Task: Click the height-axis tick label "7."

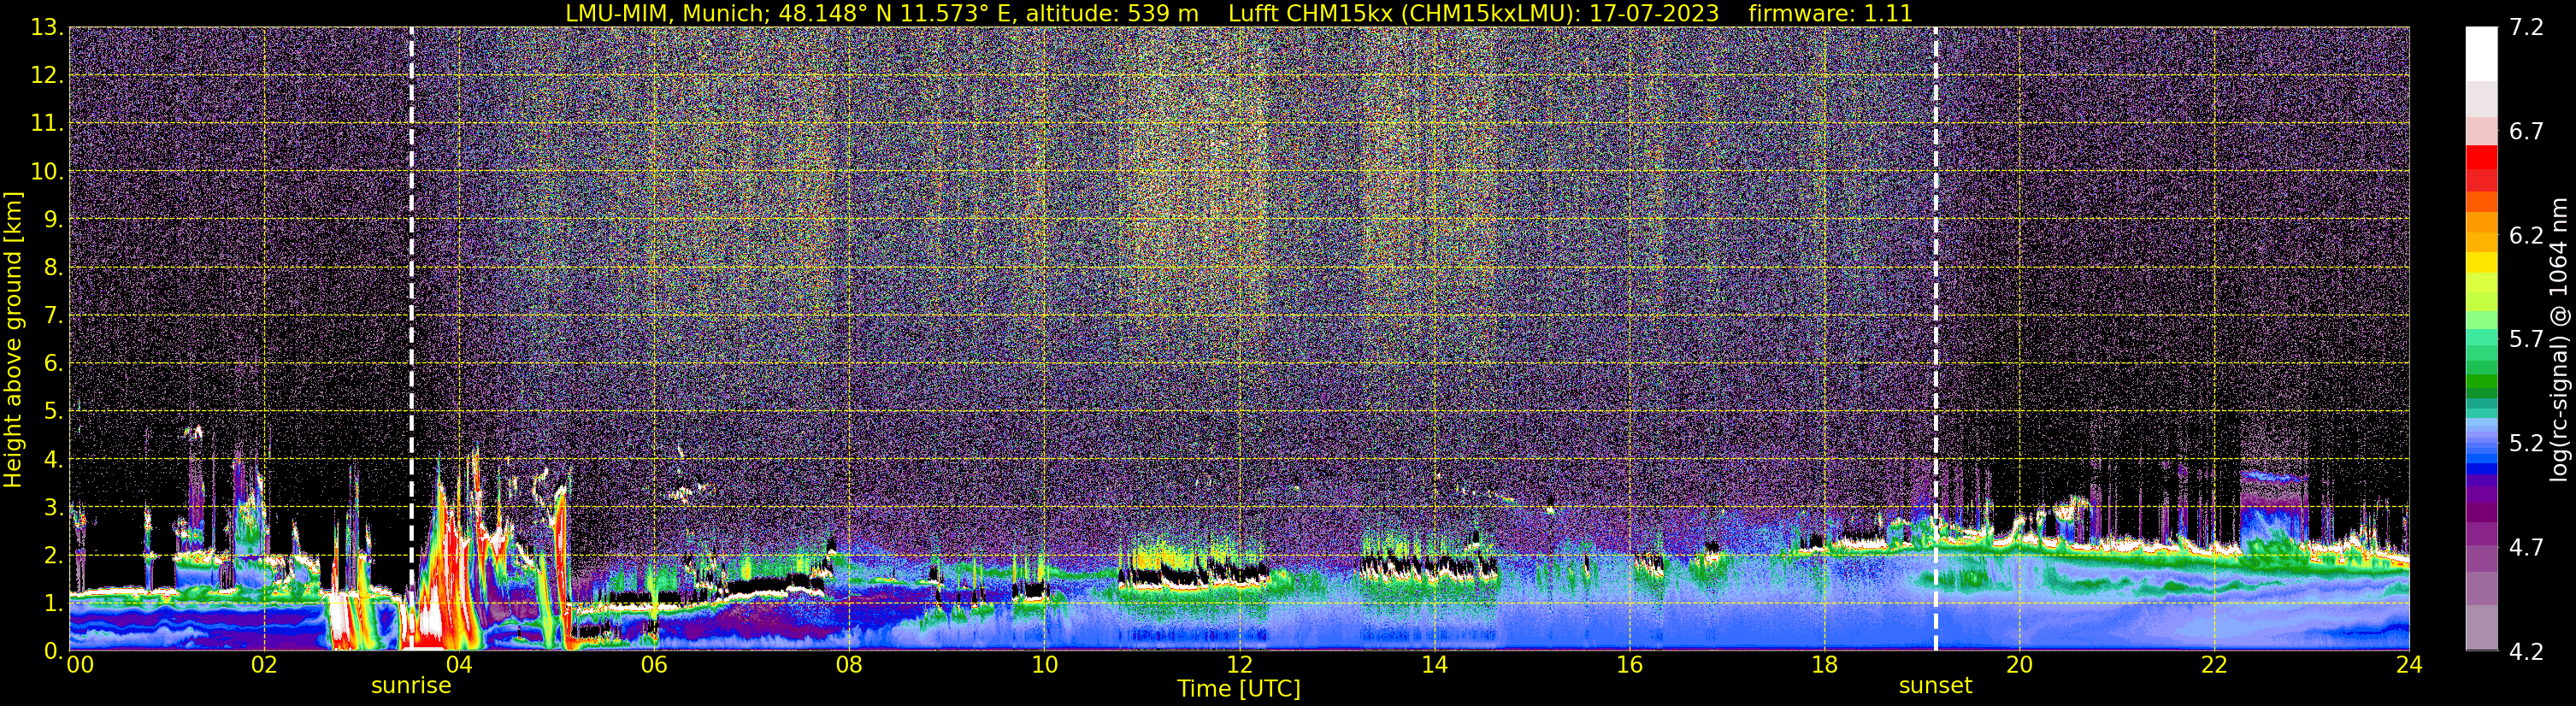Action: 53,316
